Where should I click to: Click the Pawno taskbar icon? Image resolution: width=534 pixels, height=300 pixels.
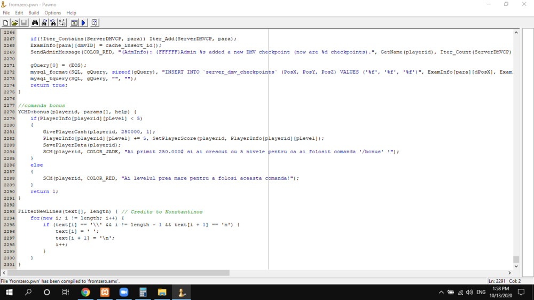[181, 292]
